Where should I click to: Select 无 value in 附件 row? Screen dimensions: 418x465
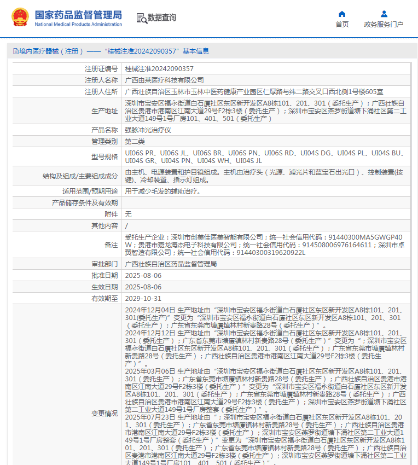pos(128,214)
